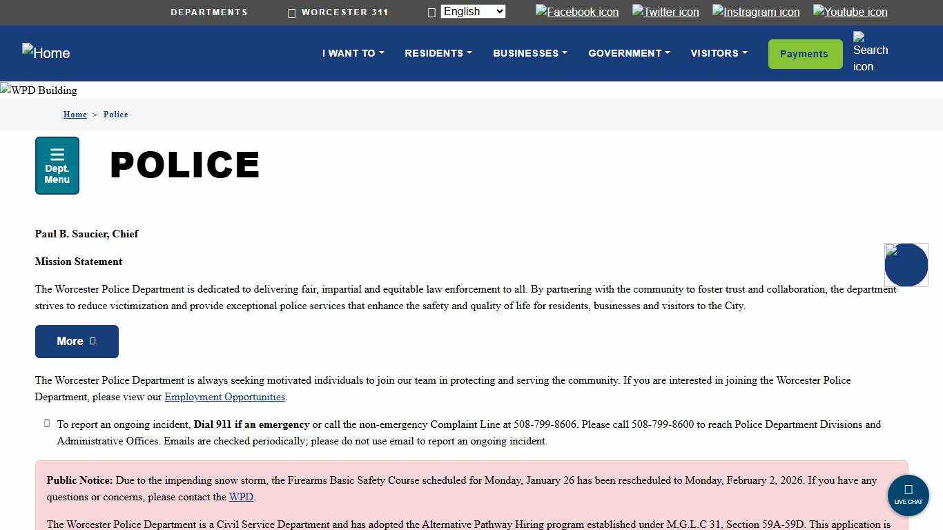Click the Search icon in header
The width and height of the screenshot is (943, 530).
point(870,52)
